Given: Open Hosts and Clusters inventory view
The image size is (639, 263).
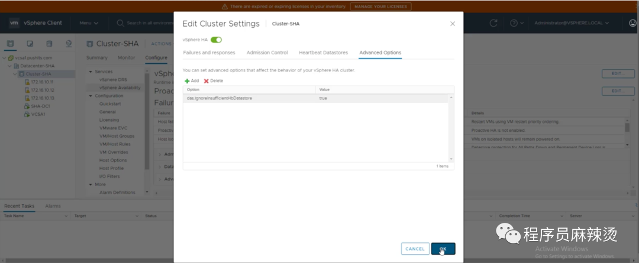Looking at the screenshot, I should click(10, 44).
